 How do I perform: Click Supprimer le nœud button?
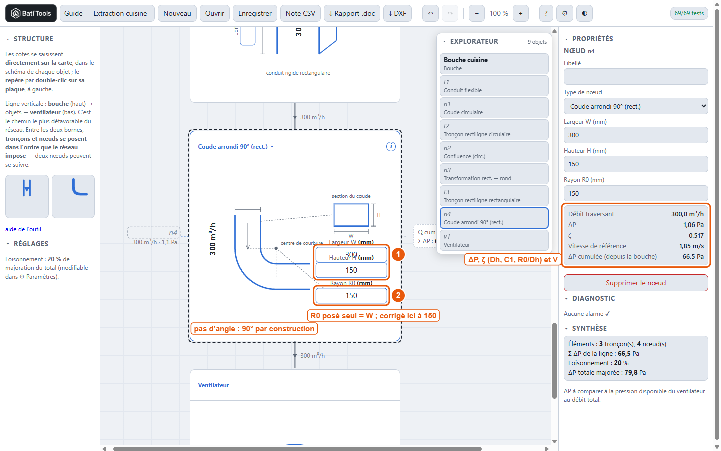pyautogui.click(x=636, y=283)
